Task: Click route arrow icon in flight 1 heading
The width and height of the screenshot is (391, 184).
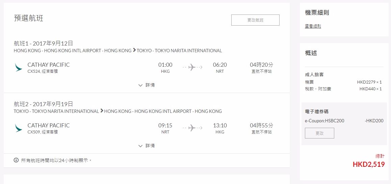Action: [134, 51]
